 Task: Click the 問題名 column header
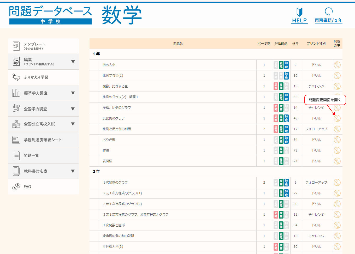click(178, 44)
